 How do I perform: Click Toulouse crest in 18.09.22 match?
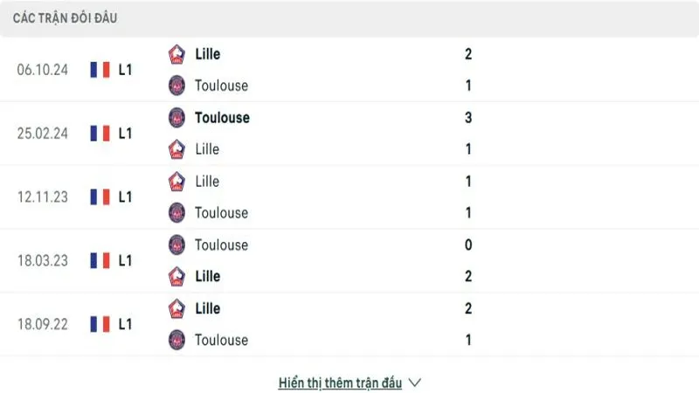tap(176, 340)
